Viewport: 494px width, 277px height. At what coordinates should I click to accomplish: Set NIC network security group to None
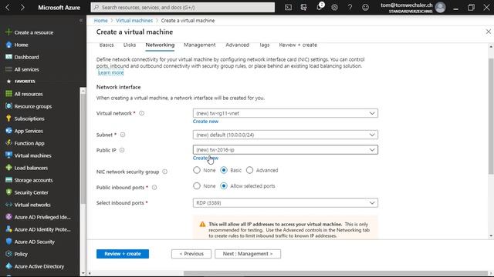(x=197, y=170)
